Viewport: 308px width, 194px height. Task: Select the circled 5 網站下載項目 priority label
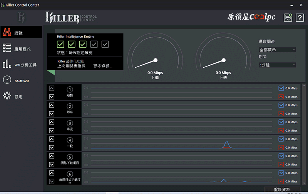pos(70,160)
